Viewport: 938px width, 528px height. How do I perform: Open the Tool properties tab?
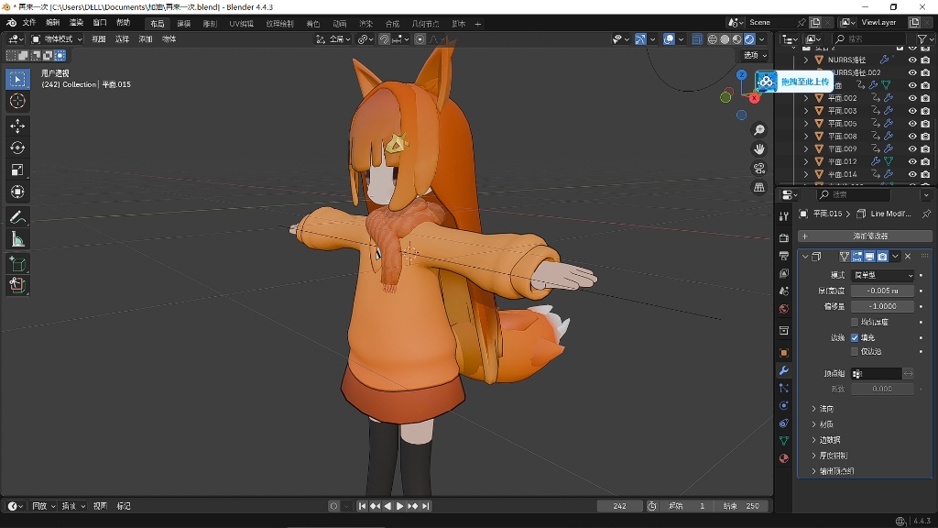[784, 216]
